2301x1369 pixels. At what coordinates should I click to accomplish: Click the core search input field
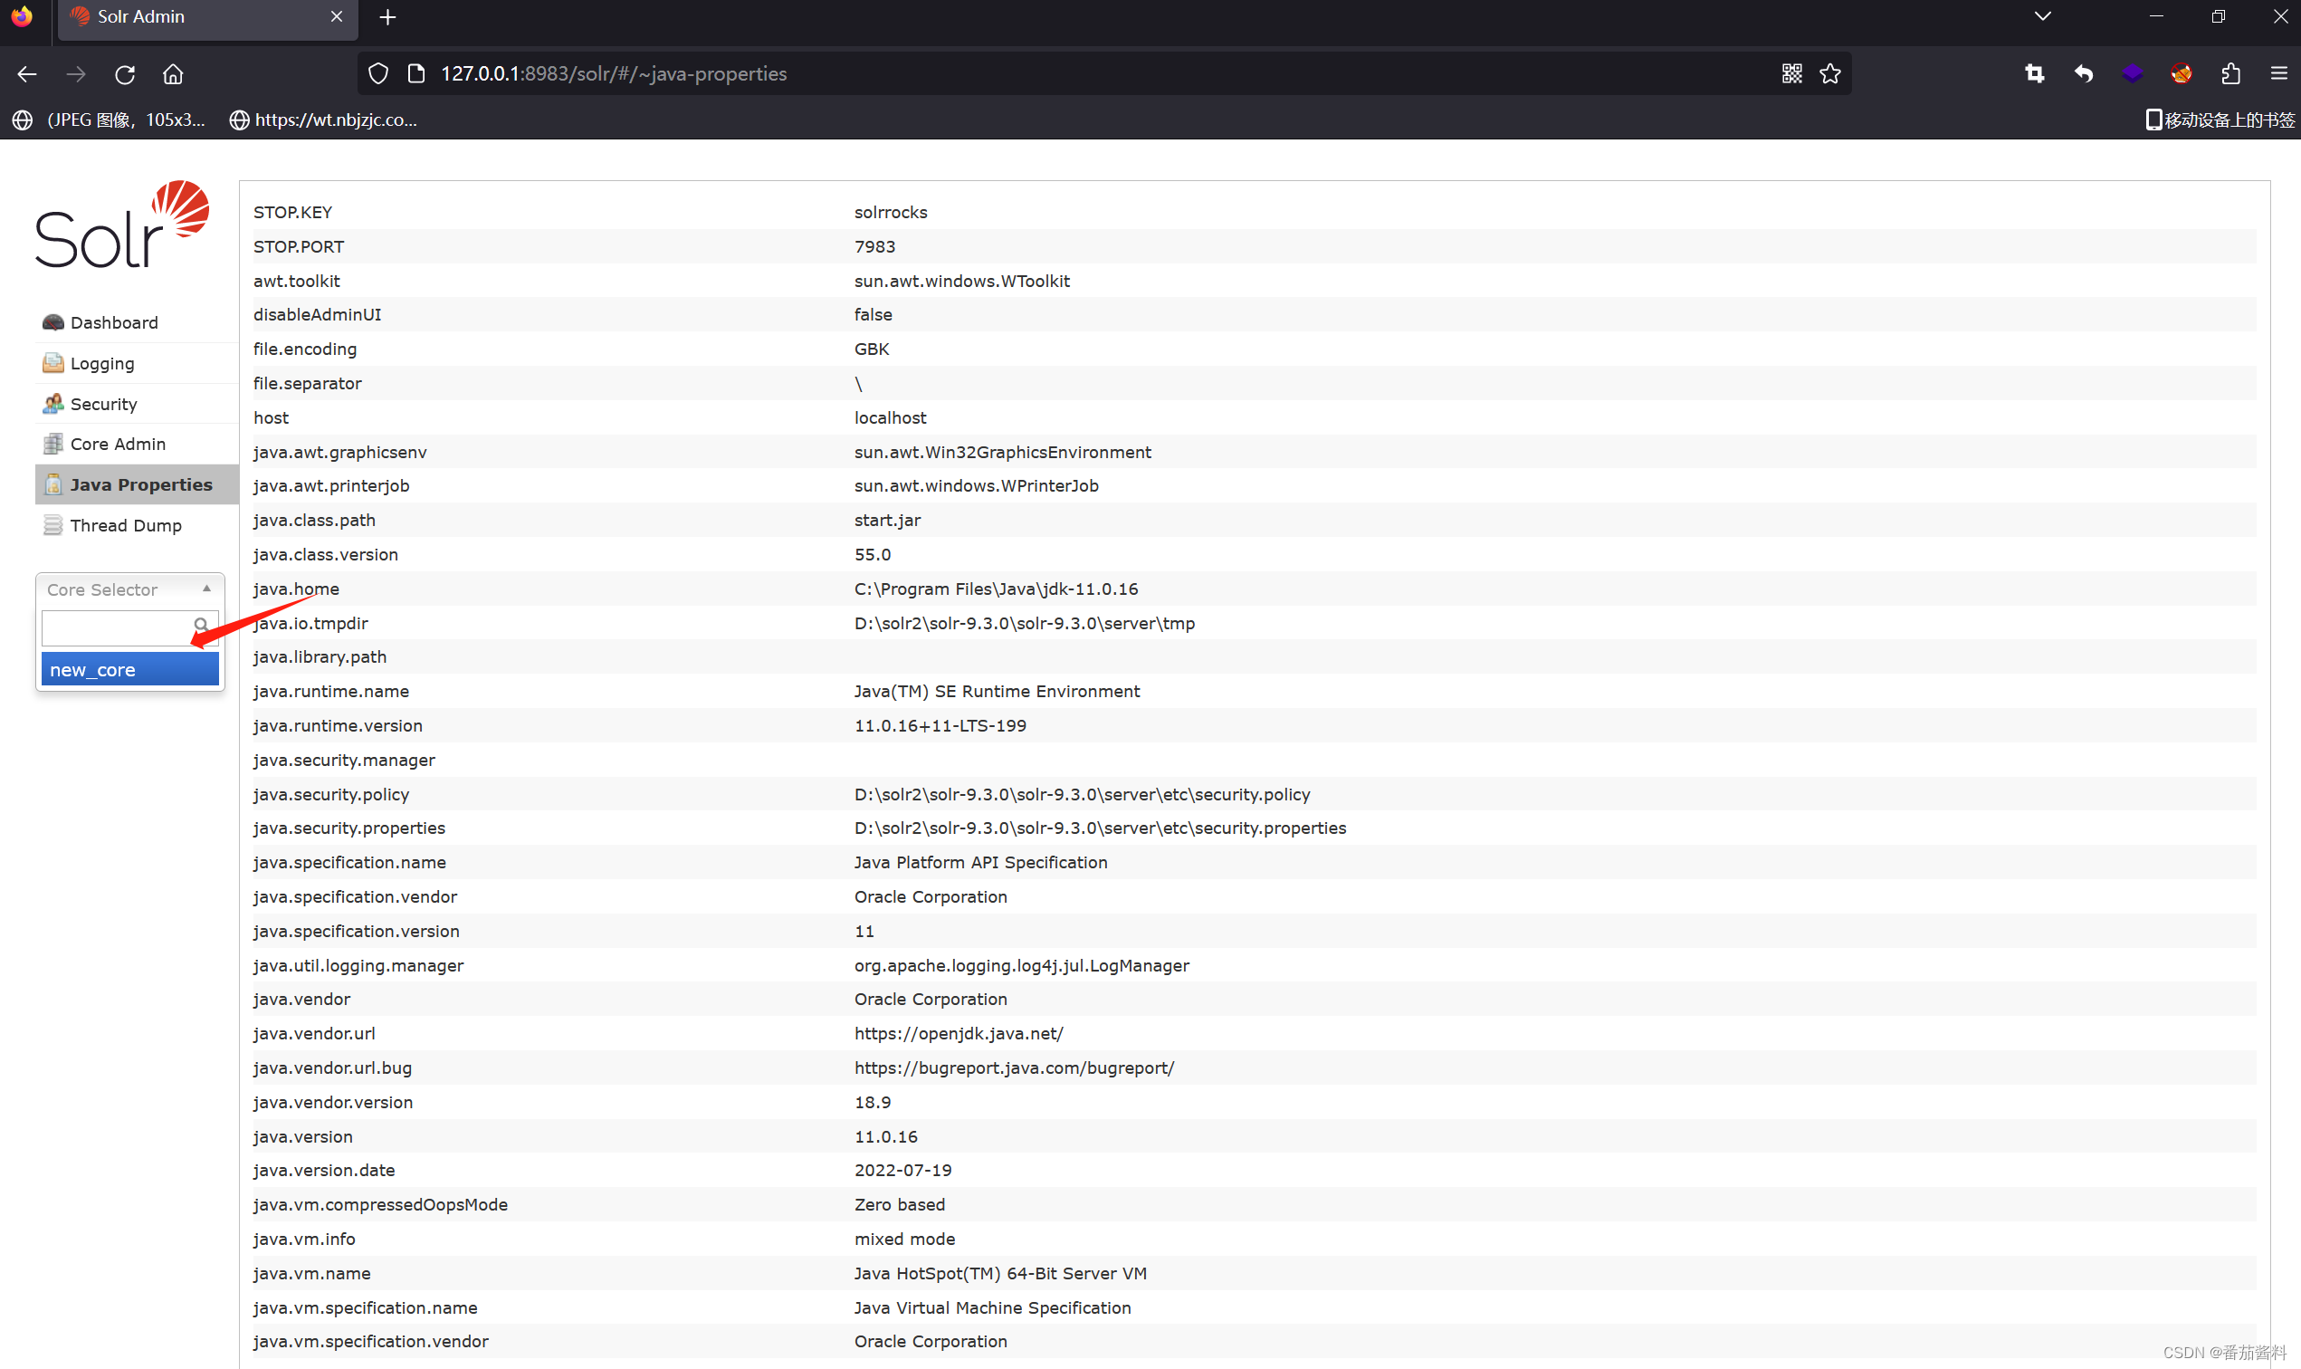(x=115, y=627)
